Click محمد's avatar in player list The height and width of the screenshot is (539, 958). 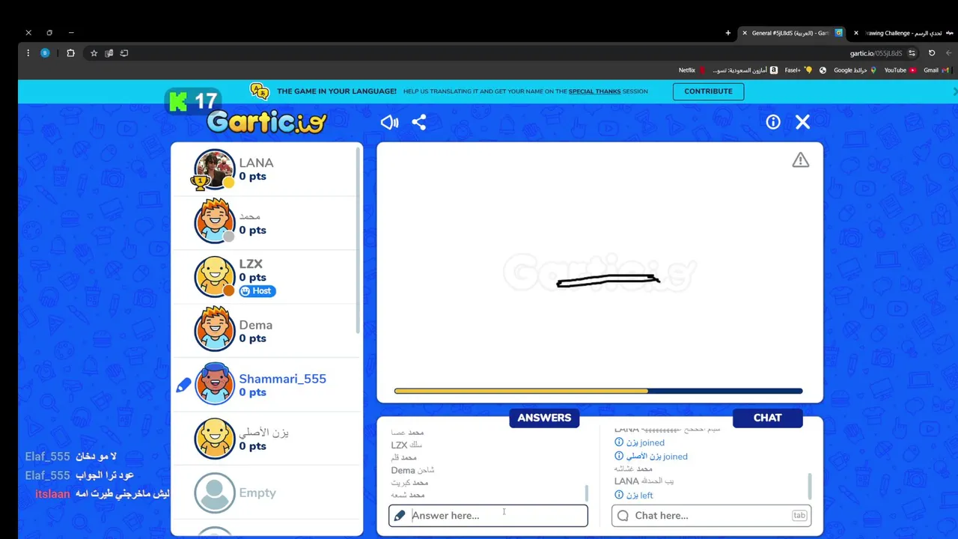point(215,222)
